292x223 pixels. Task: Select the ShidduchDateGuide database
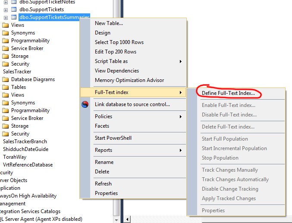[x=25, y=149]
